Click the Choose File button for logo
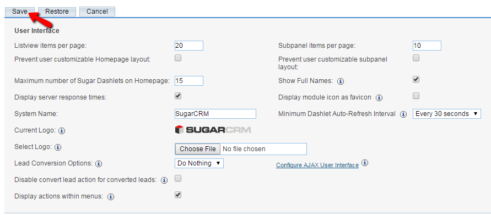This screenshot has width=491, height=215. pos(198,149)
